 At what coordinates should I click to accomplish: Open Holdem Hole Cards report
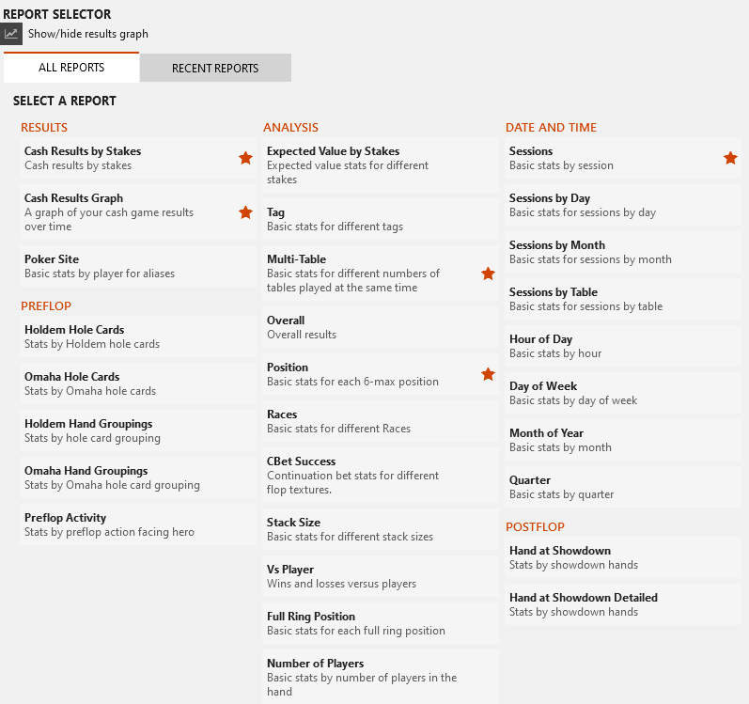point(138,336)
